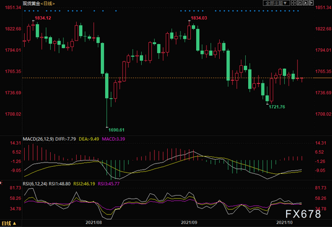This screenshot has height=227, width=332.
Task: Click the crosshair cursor icon
Action: [x=293, y=3]
